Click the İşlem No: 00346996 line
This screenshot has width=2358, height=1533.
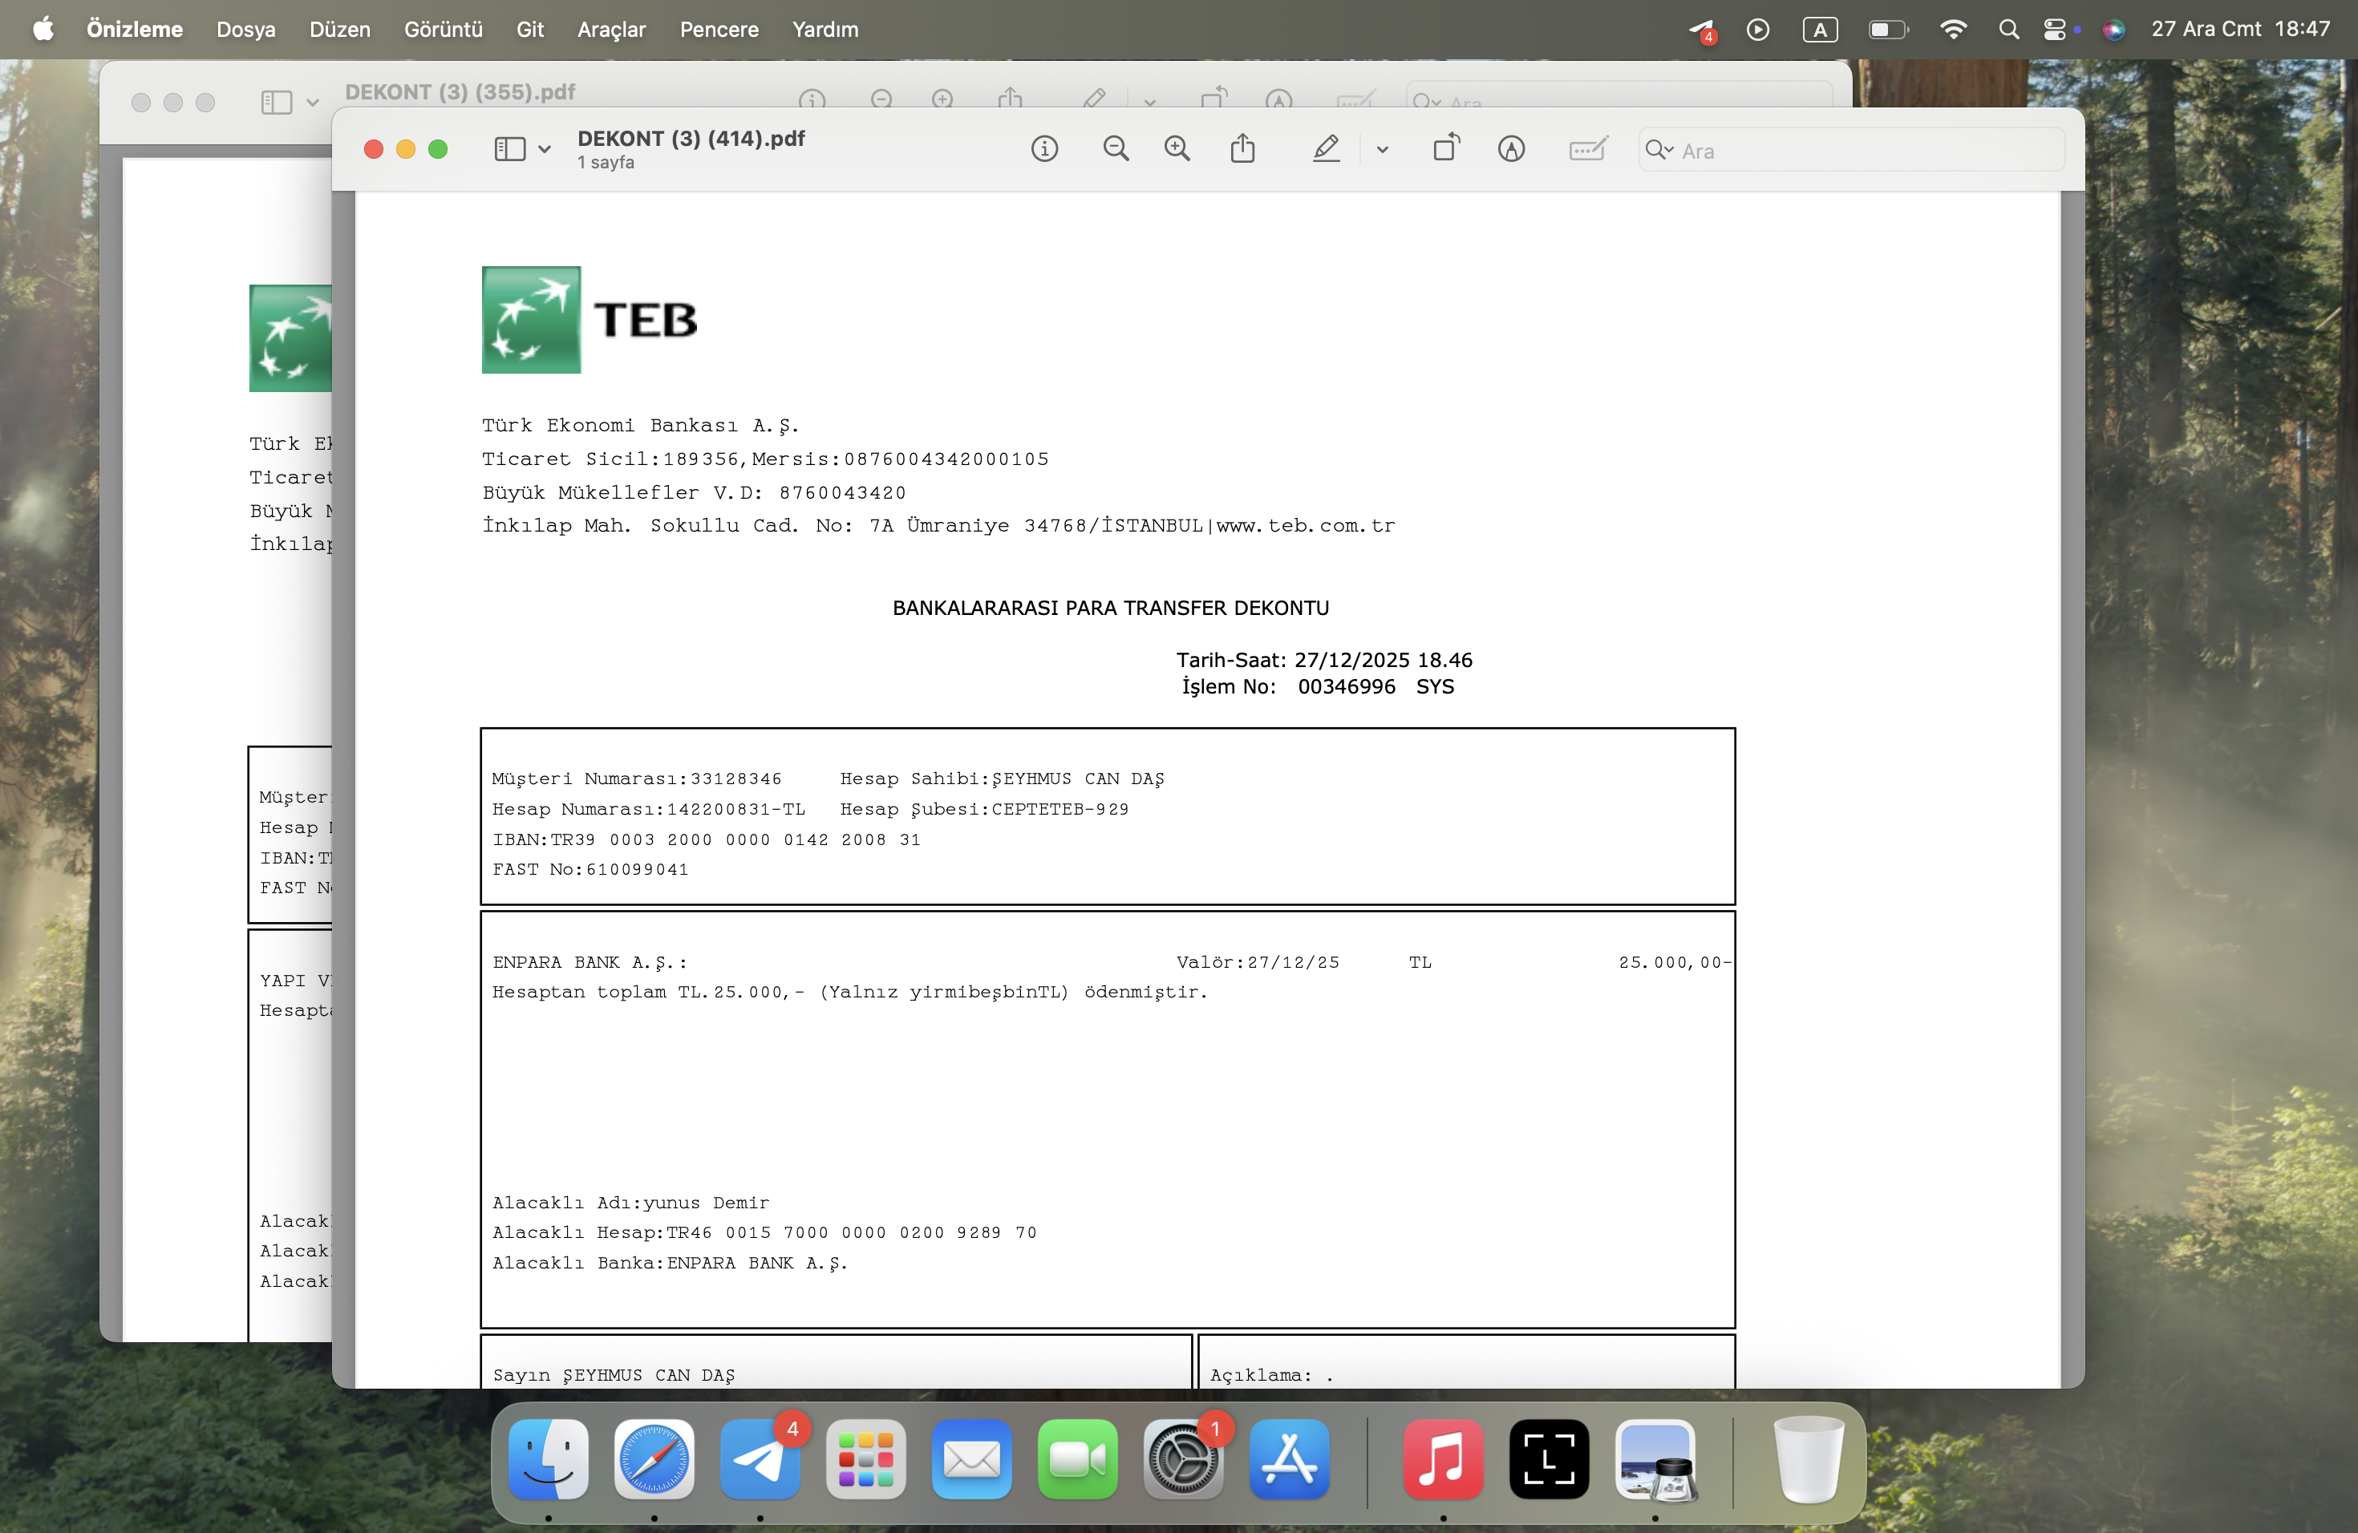pos(1318,687)
